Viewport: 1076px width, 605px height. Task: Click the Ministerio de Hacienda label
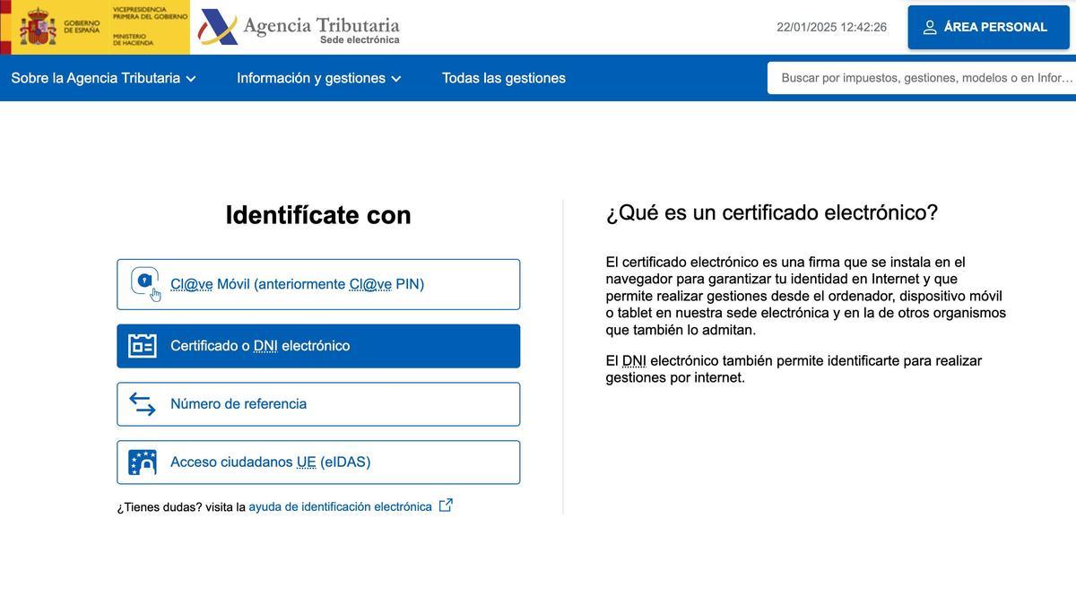(x=133, y=39)
